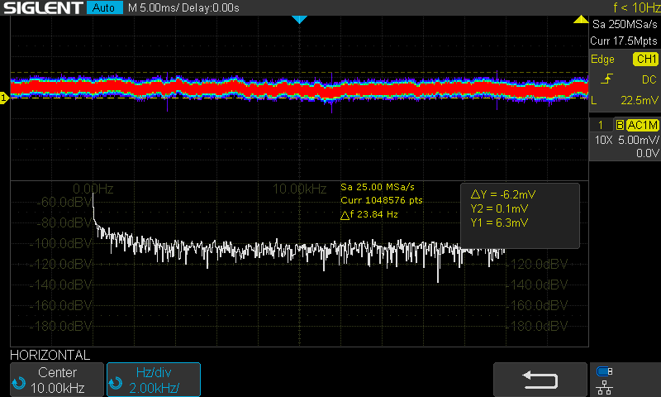Click the yellow trigger level marker arrow
The image size is (661, 397).
tap(581, 19)
